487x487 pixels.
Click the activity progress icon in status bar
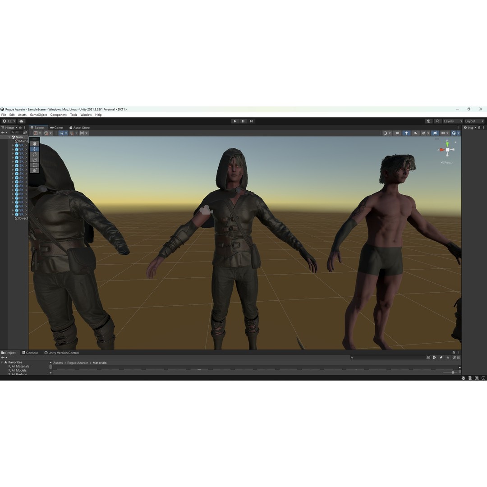(x=483, y=378)
